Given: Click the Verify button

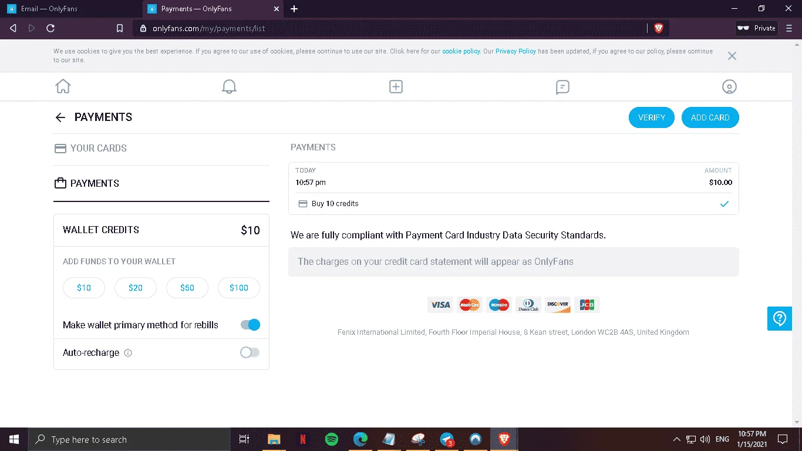Looking at the screenshot, I should 652,117.
